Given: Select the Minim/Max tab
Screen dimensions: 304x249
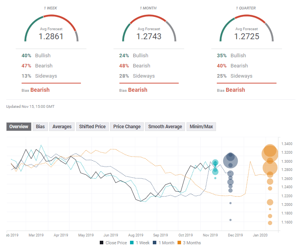Looking at the screenshot, I should 201,127.
